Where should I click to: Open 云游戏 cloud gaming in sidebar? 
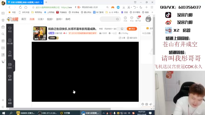(9, 66)
